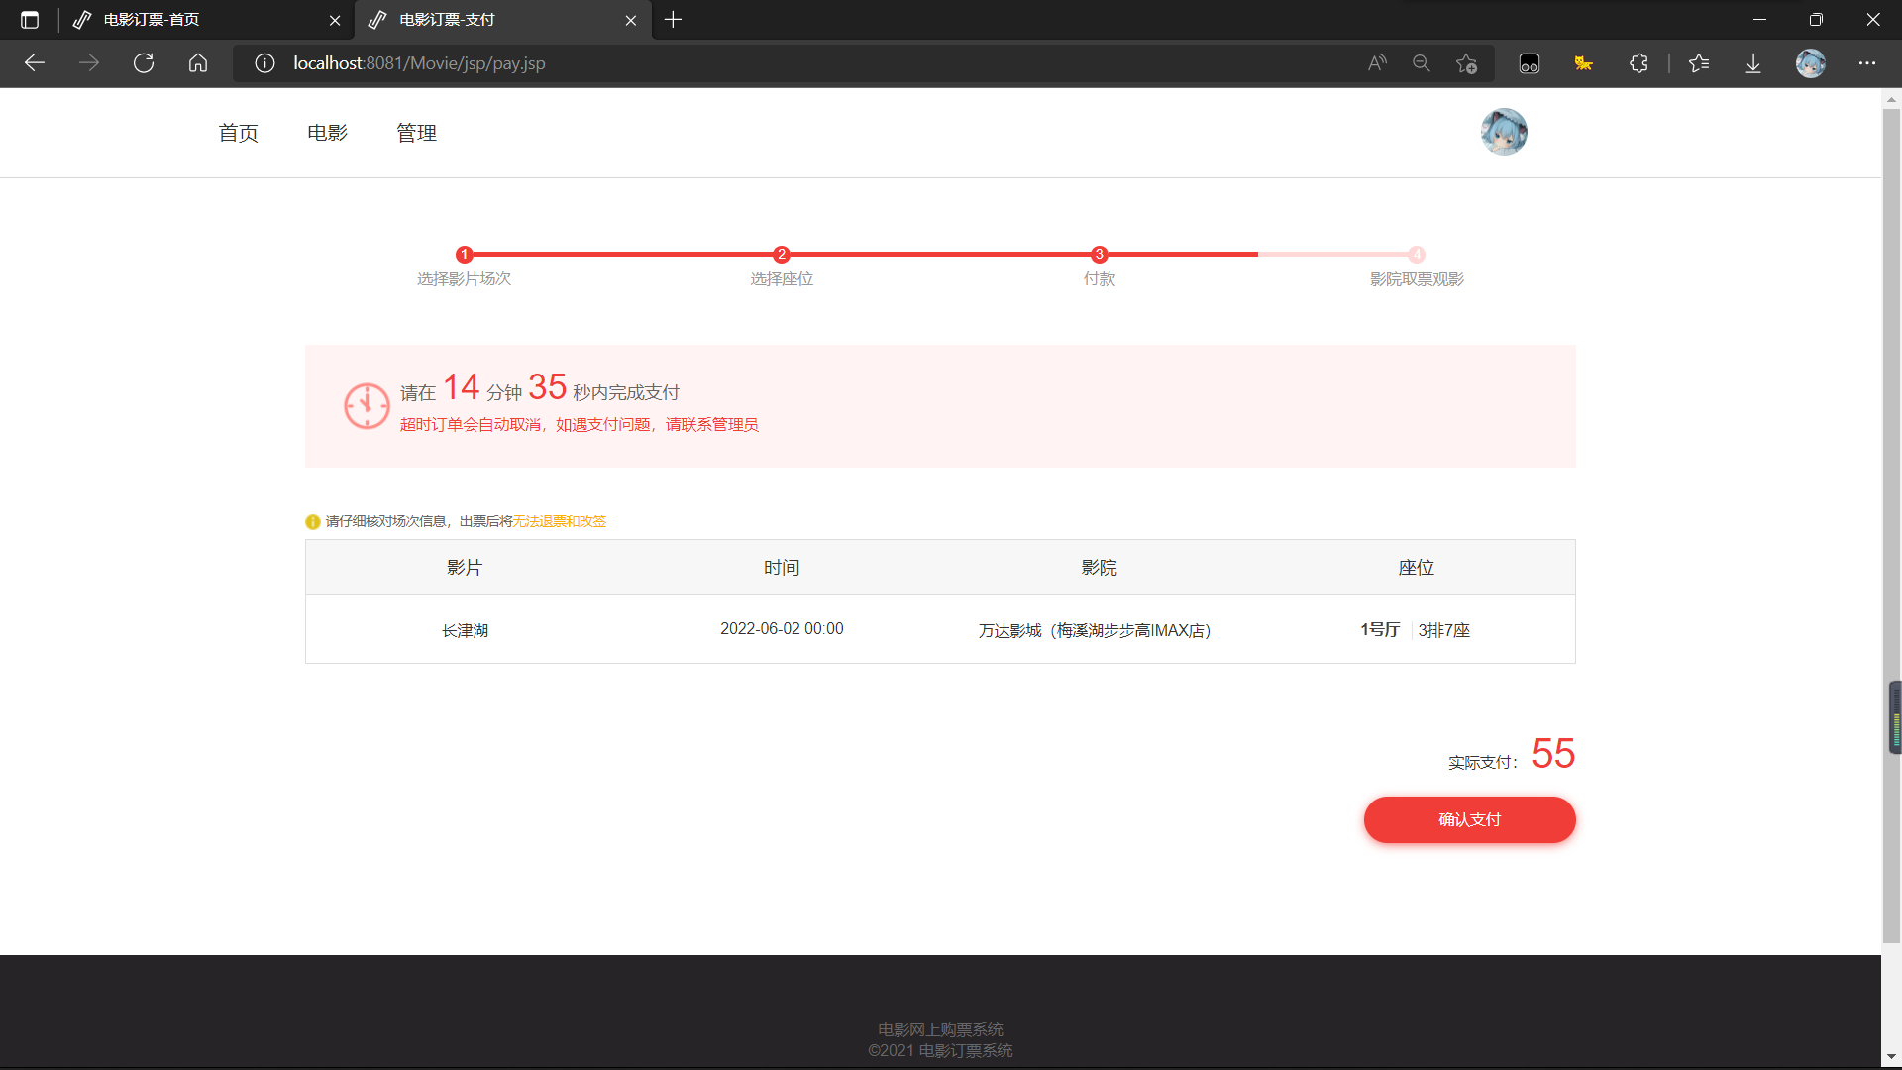
Task: Add this page to favorites
Action: tap(1466, 62)
